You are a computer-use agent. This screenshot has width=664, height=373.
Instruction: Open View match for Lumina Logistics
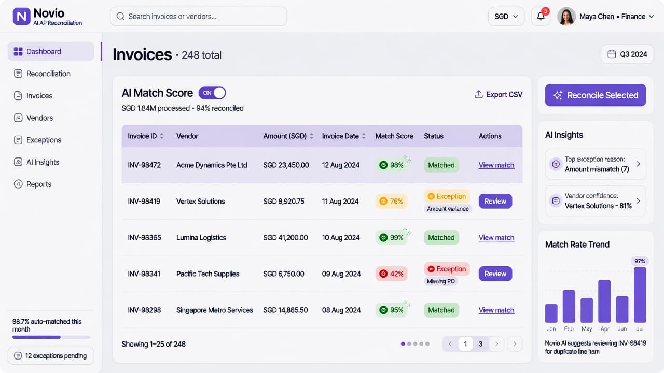click(x=496, y=238)
